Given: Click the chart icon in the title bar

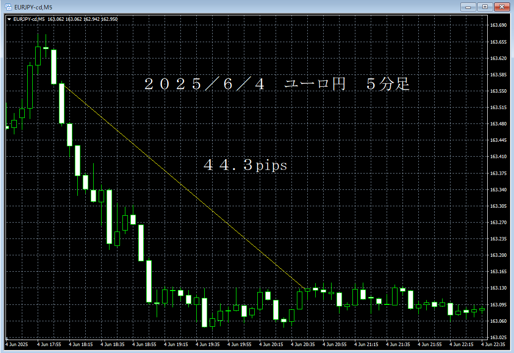Looking at the screenshot, I should (8, 7).
